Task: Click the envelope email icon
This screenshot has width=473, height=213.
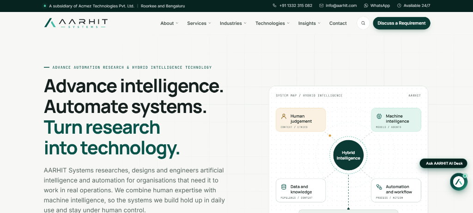Action: point(321,6)
